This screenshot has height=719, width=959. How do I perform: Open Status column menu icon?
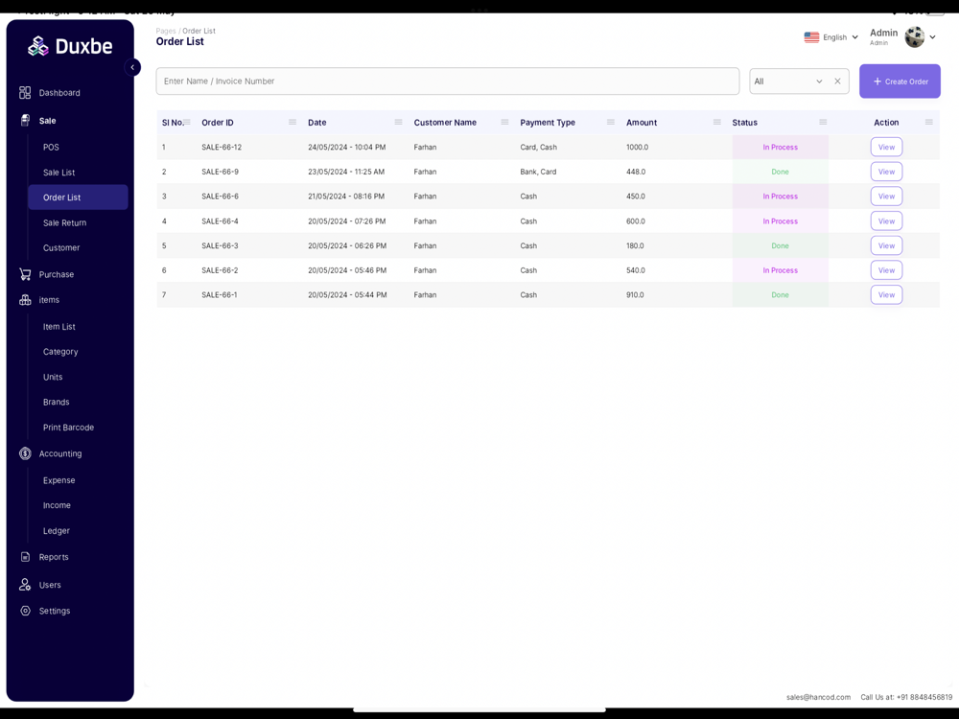coord(823,123)
